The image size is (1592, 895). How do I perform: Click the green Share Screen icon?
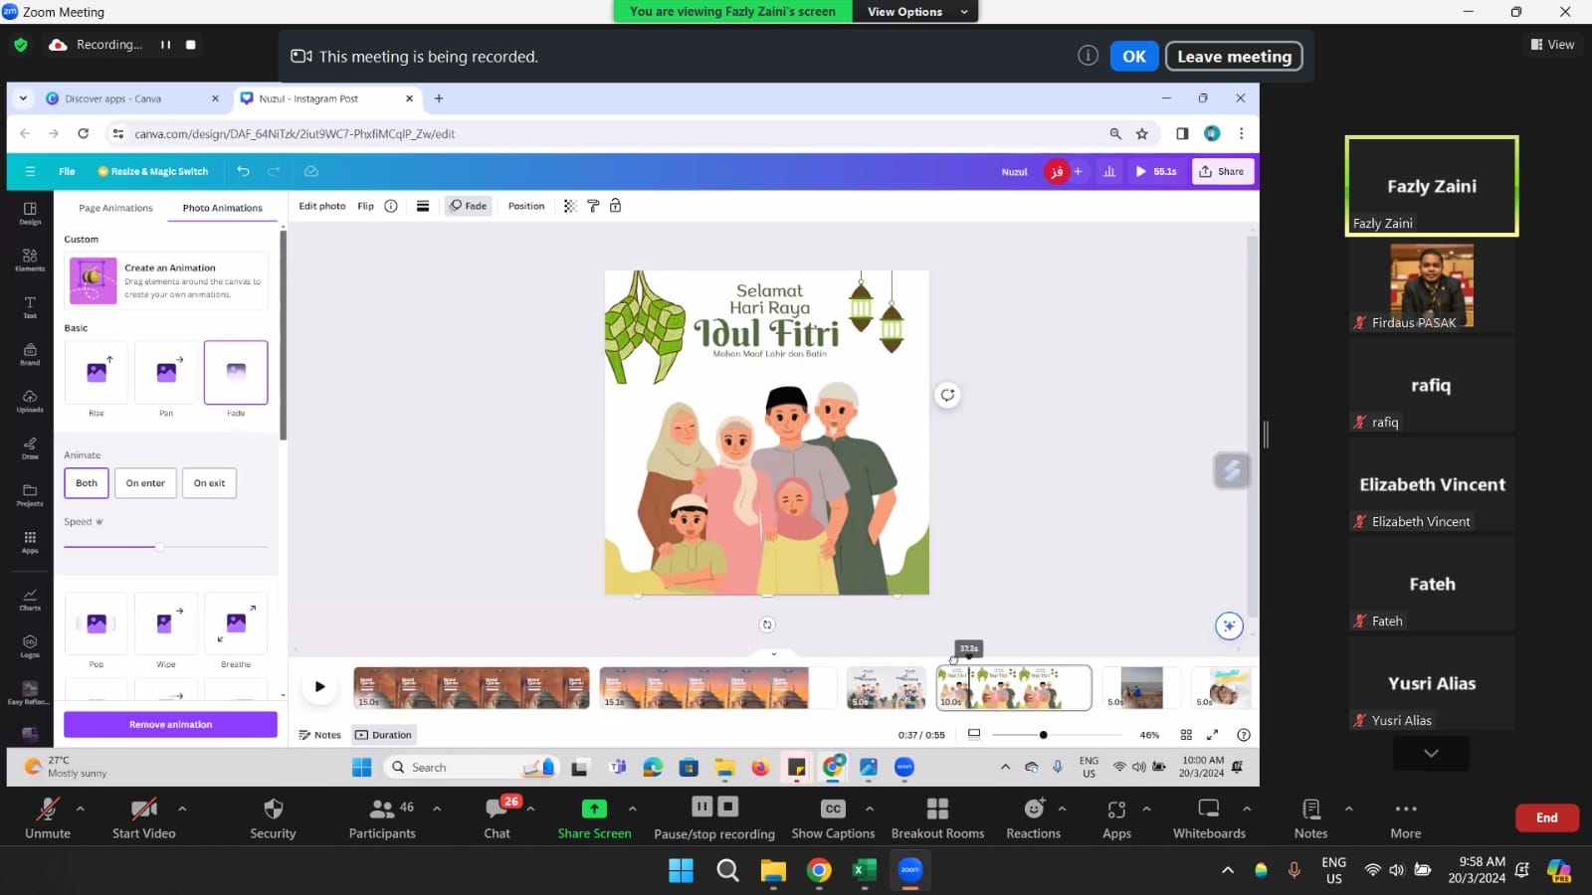(594, 808)
